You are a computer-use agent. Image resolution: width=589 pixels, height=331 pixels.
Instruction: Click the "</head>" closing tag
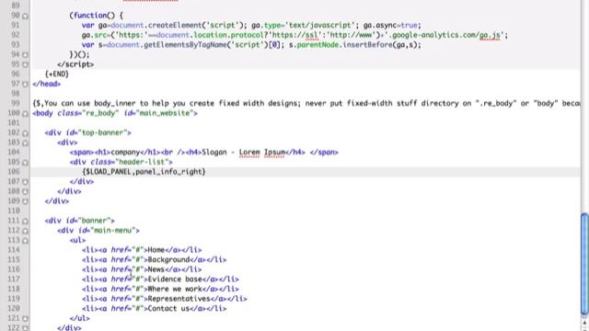coord(47,84)
